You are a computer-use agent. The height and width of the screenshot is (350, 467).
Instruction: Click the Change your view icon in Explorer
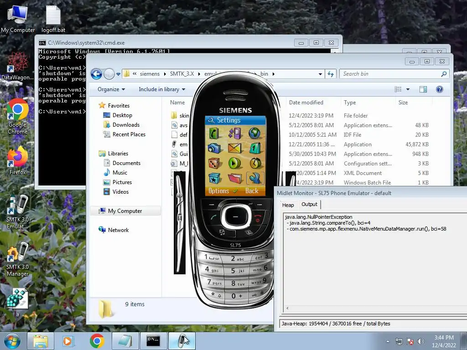coord(398,89)
